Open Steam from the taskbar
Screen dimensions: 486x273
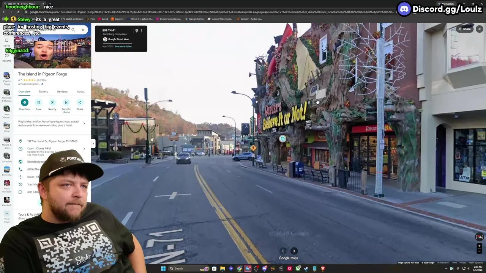[x=306, y=268]
